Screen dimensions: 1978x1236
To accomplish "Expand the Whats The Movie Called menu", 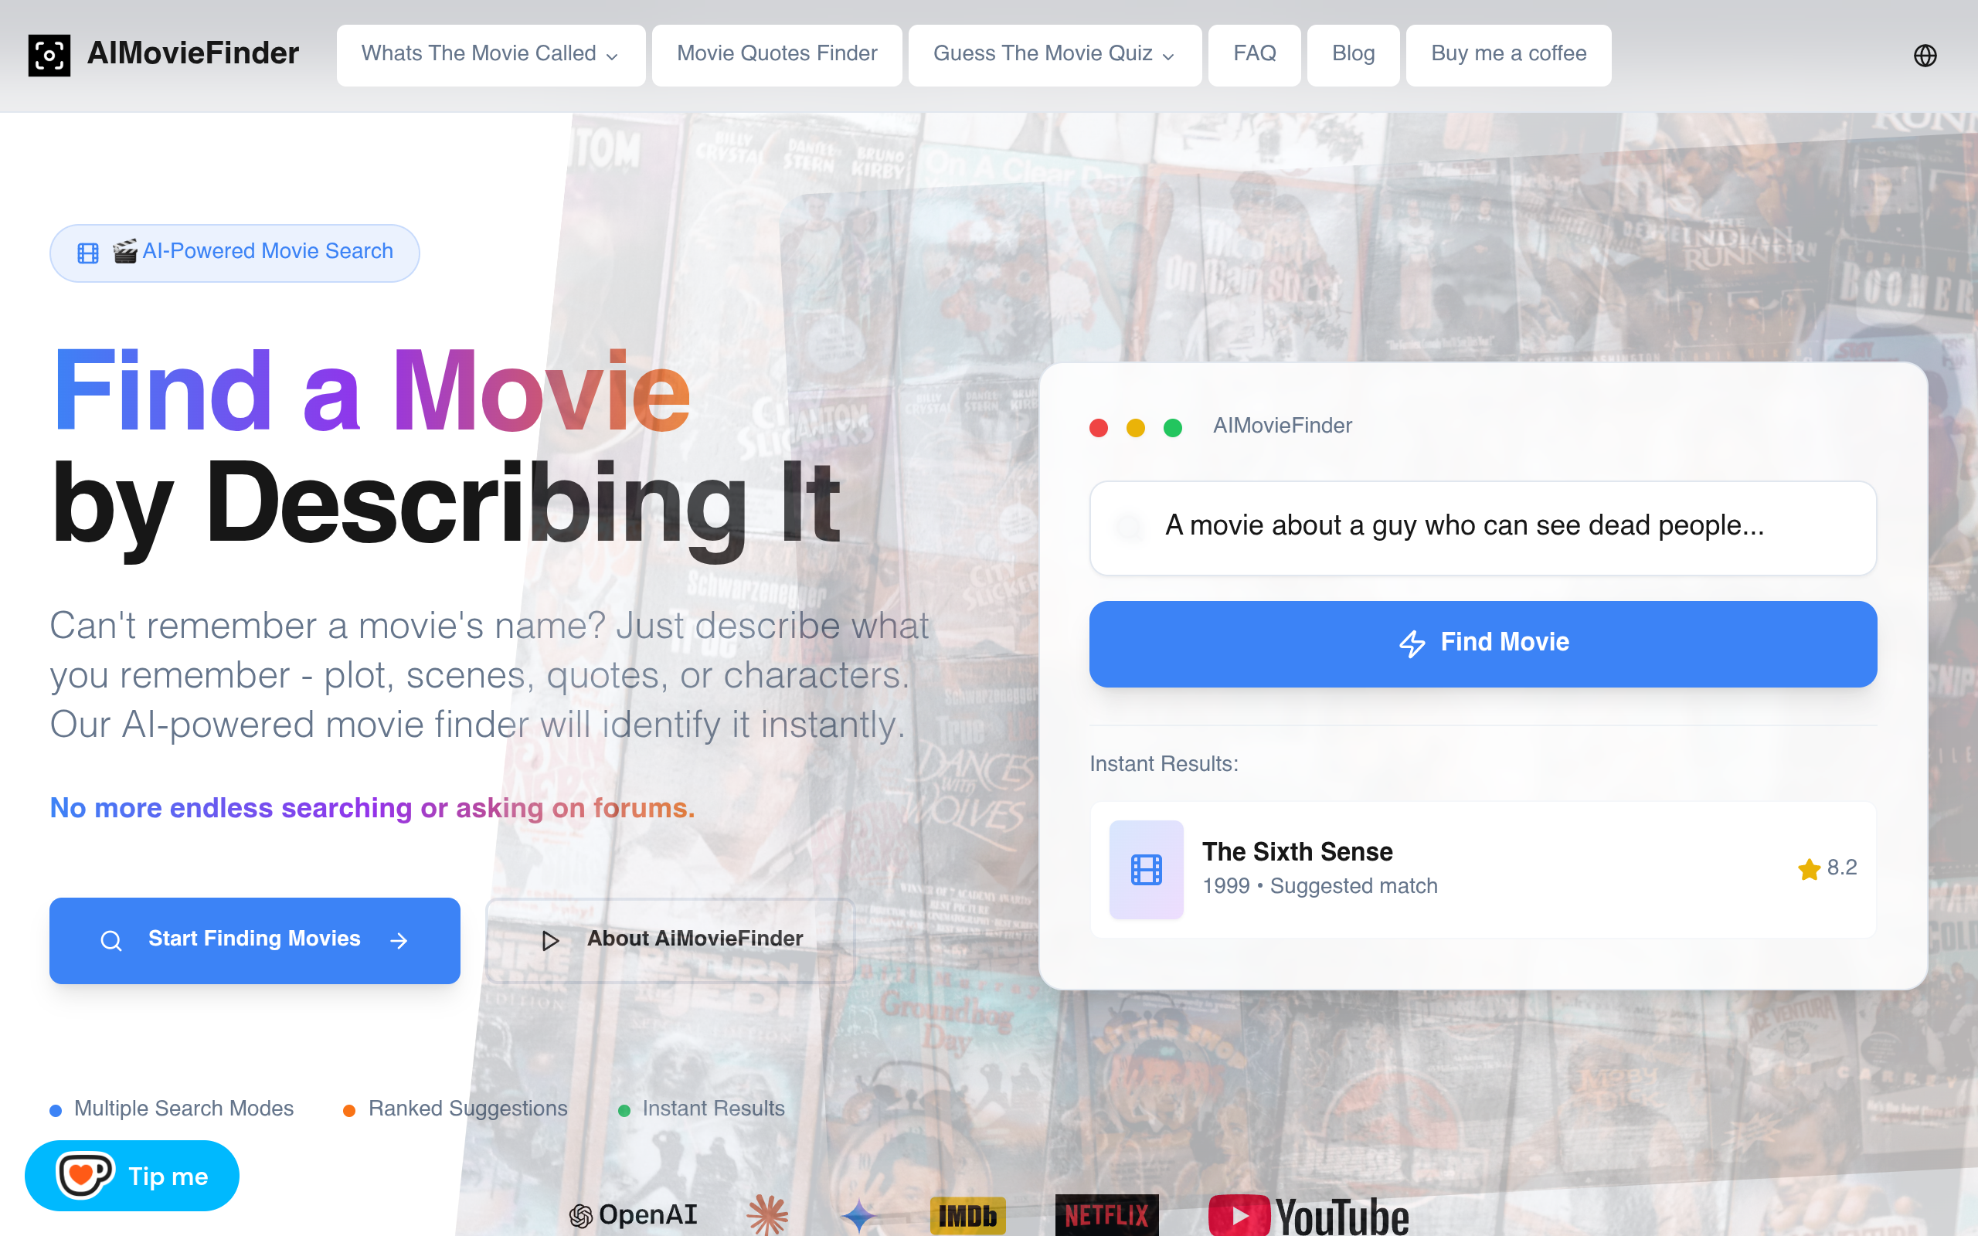I will click(491, 55).
